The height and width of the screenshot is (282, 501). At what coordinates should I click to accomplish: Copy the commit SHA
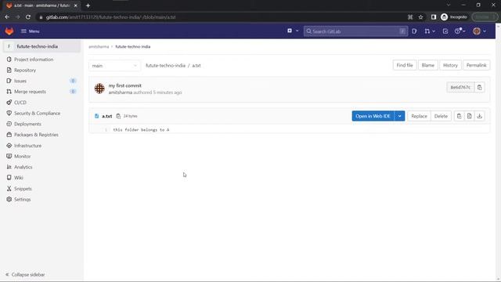479,87
